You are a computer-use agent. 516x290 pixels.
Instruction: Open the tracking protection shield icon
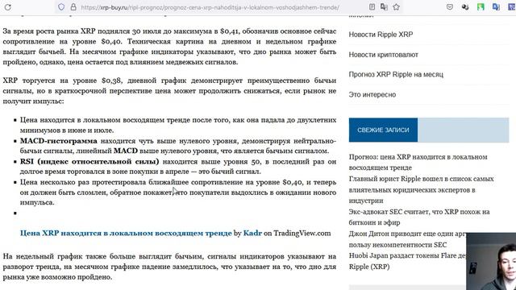point(61,7)
